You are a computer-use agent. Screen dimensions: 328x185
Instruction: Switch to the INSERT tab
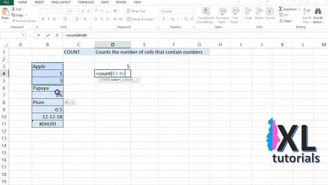(39, 2)
